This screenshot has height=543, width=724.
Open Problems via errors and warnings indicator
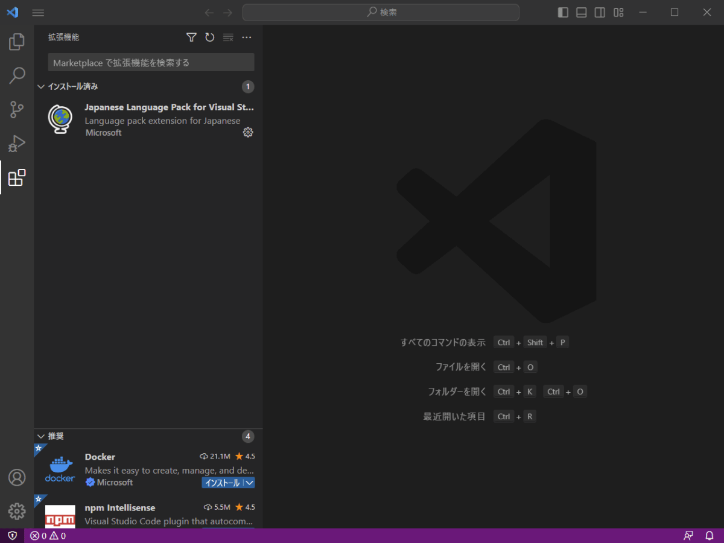[48, 536]
